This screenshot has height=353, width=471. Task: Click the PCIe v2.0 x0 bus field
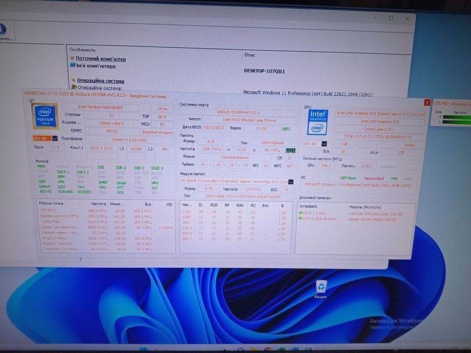pyautogui.click(x=378, y=137)
